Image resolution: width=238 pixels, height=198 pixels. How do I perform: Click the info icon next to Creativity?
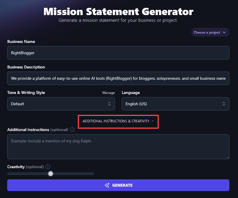pos(47,167)
